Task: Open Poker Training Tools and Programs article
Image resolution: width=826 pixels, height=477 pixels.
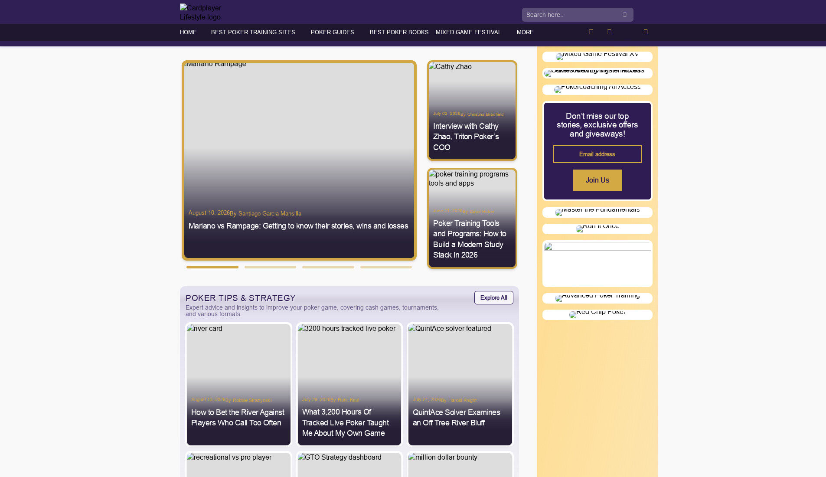Action: point(470,239)
